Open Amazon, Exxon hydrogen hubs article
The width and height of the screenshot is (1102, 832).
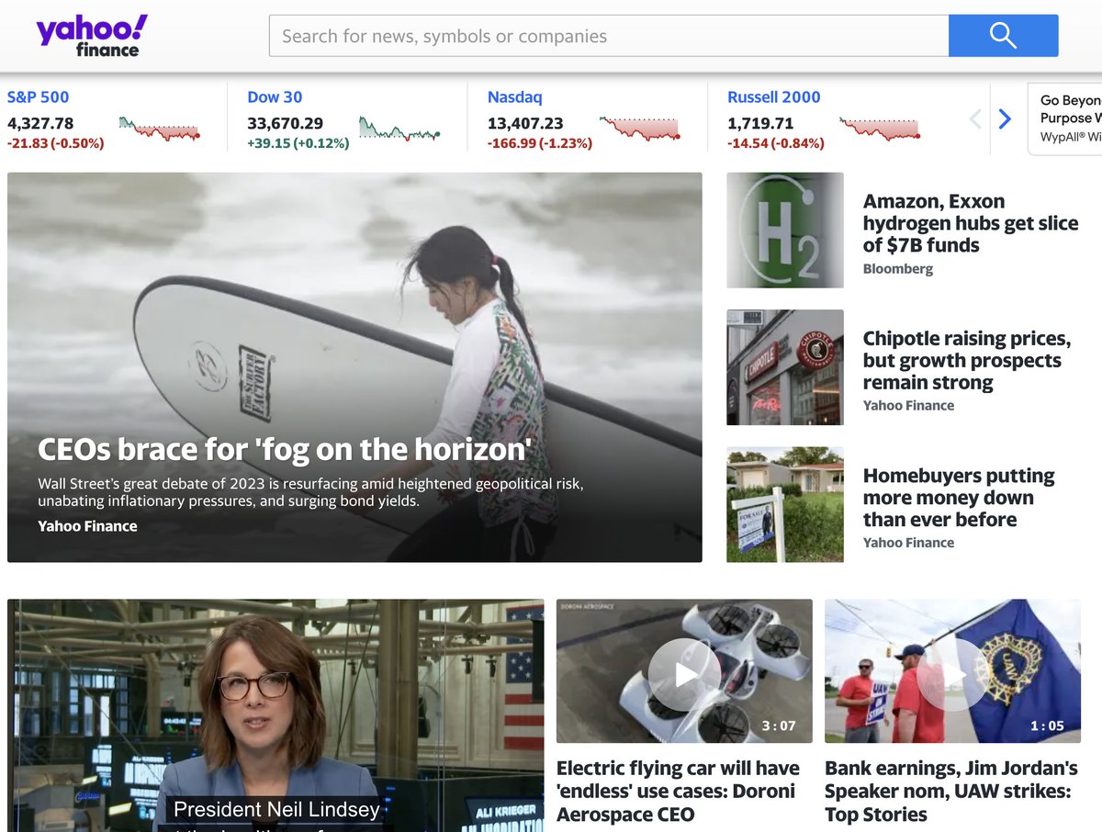point(971,223)
